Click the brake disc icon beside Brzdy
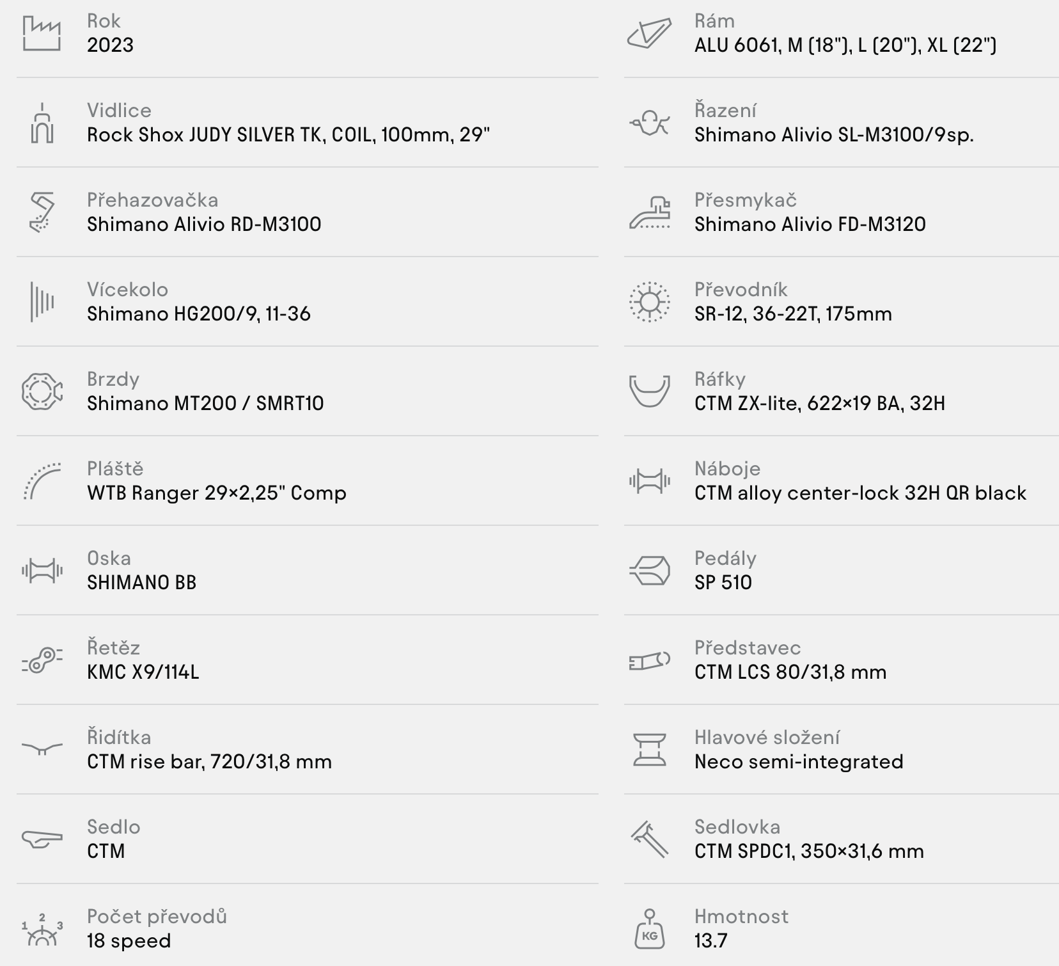 click(x=42, y=392)
